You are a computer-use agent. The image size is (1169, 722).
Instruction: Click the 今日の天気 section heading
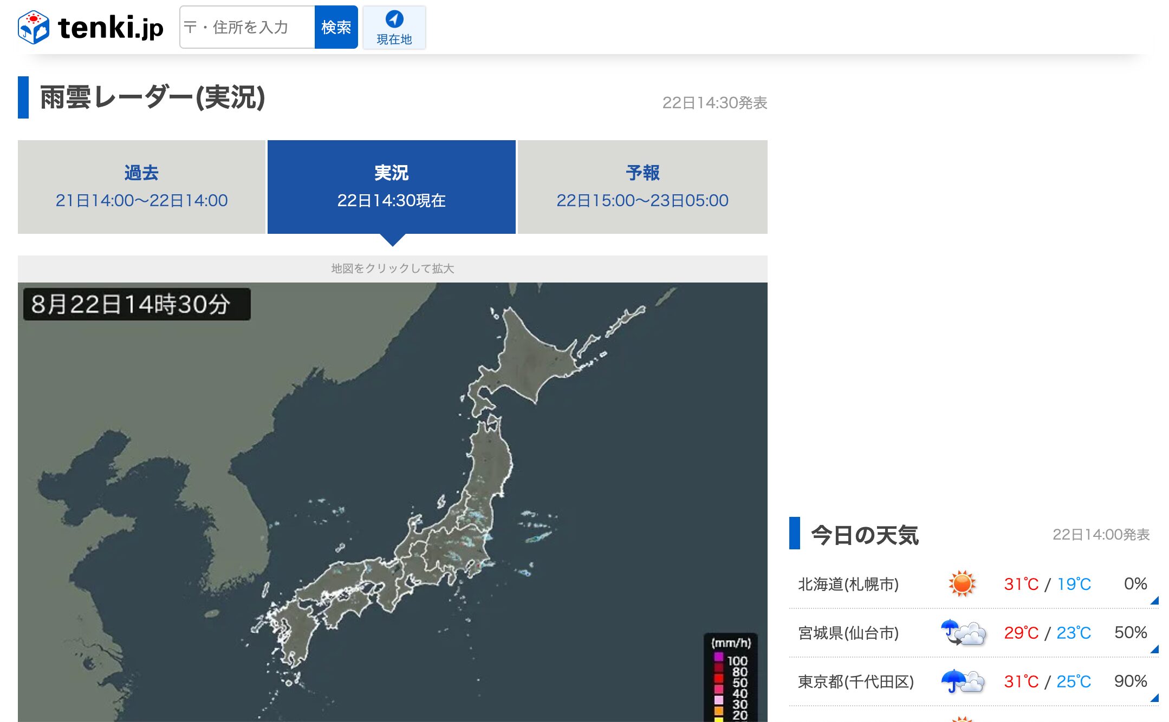coord(865,535)
